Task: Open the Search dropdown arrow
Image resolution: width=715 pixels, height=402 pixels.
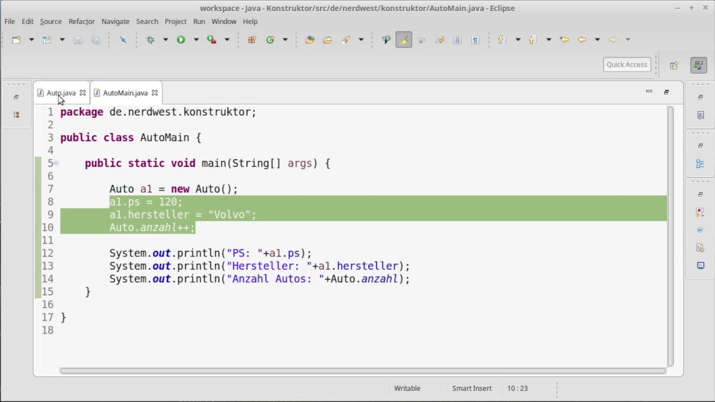Action: point(361,40)
